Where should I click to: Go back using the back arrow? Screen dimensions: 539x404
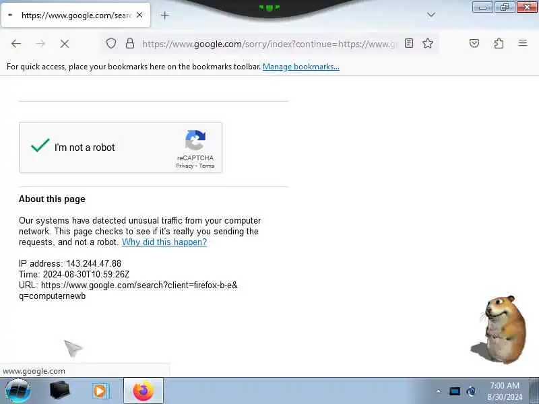click(x=16, y=44)
